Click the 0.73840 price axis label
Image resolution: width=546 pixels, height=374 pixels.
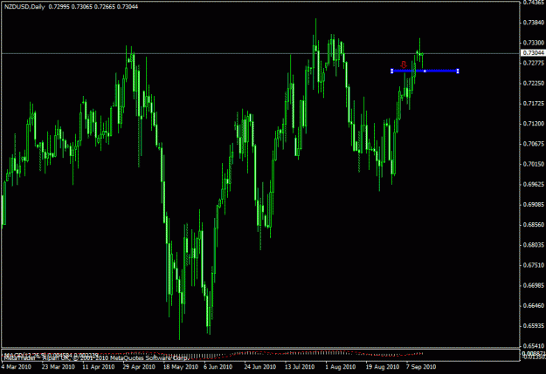[x=534, y=23]
